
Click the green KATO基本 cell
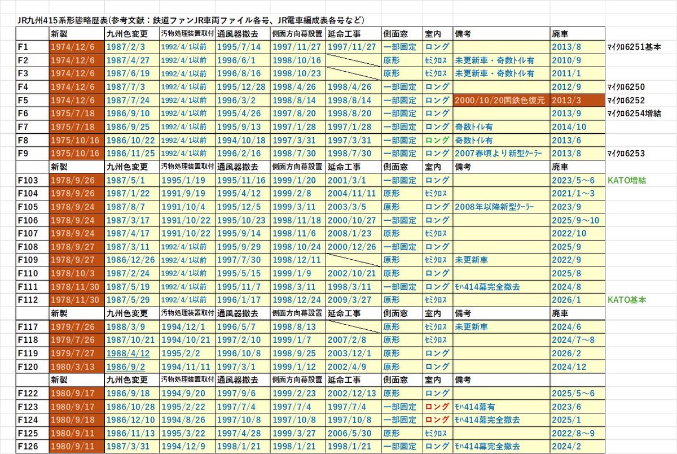click(627, 300)
